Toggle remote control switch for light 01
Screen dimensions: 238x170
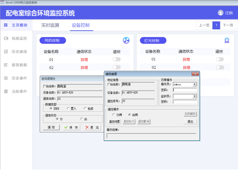tap(220, 59)
